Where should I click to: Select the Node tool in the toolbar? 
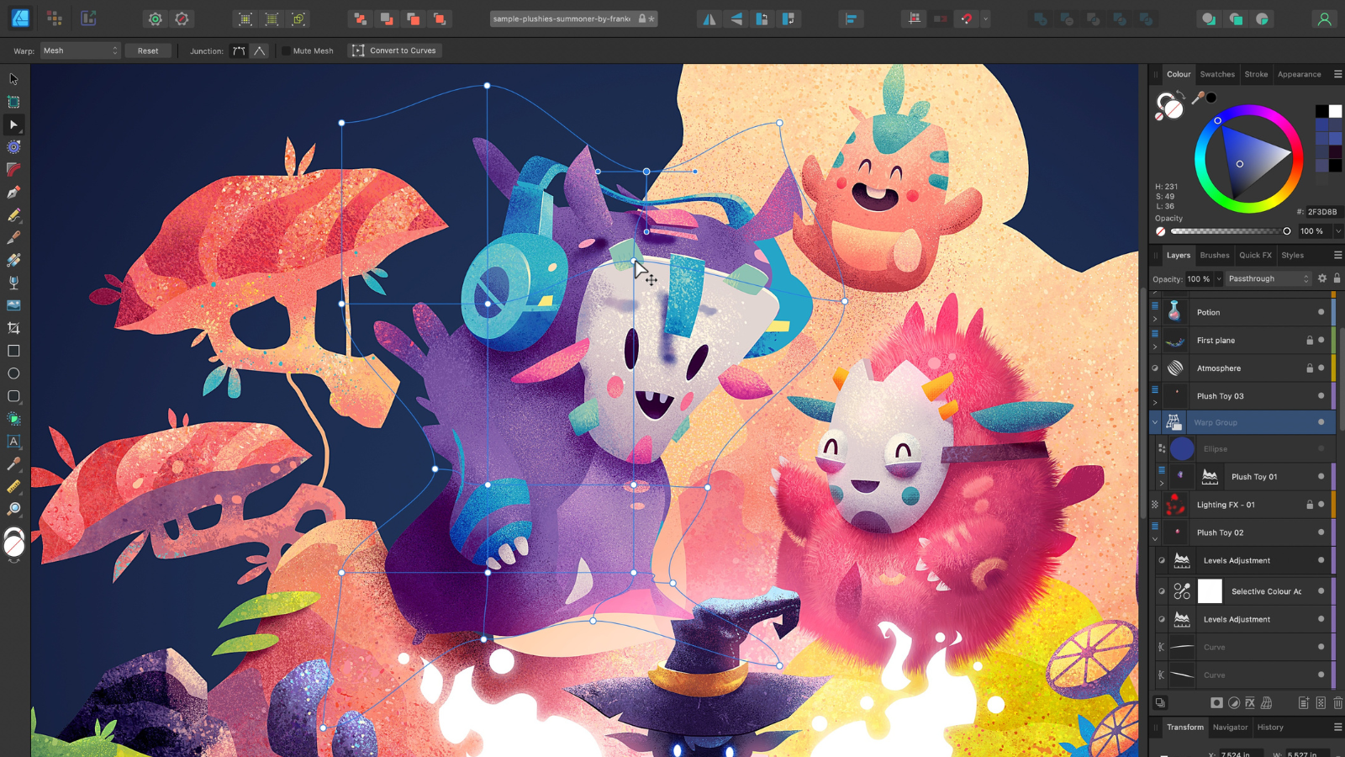coord(13,124)
